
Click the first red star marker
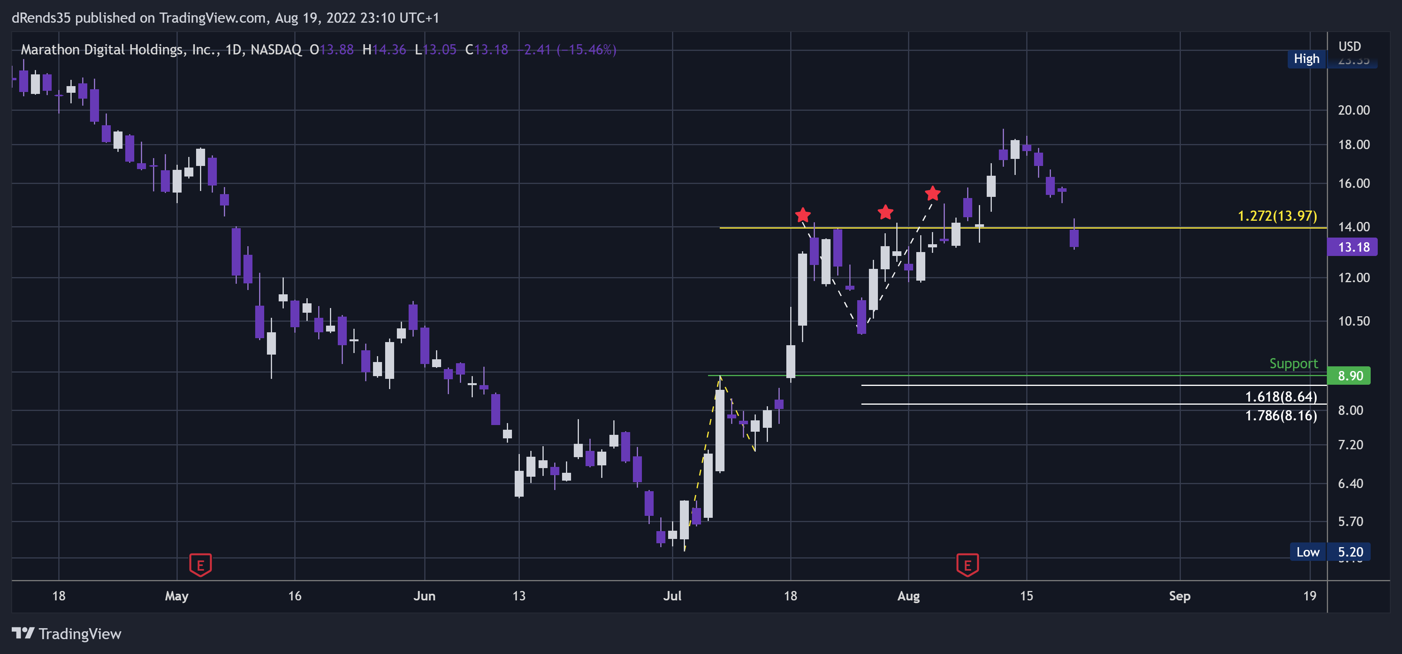[802, 214]
